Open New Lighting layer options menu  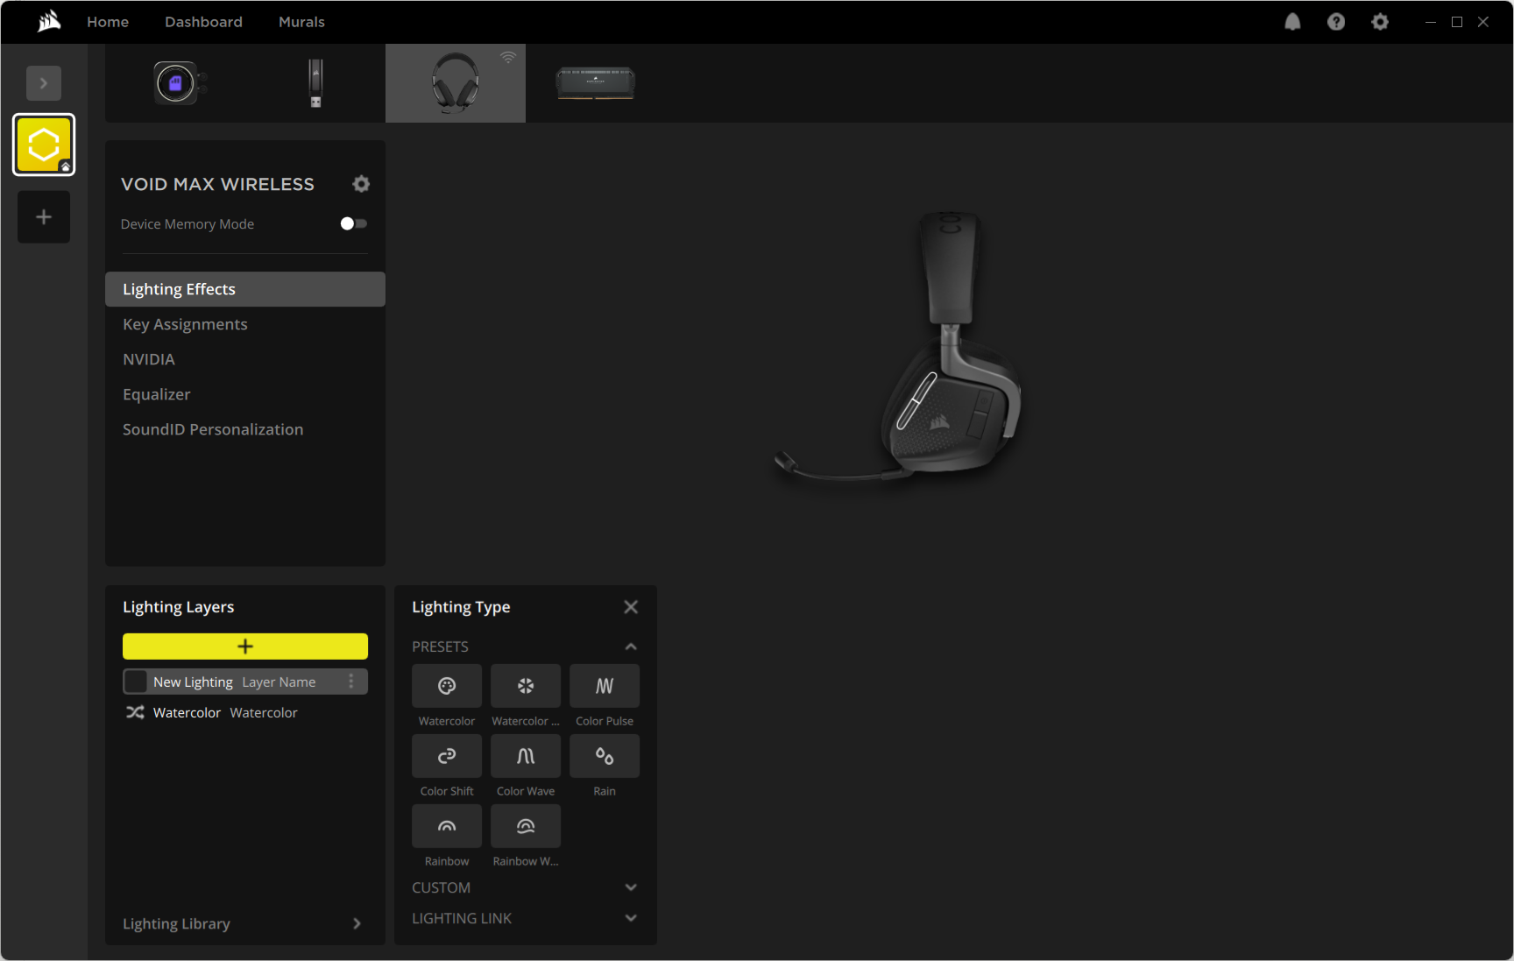coord(351,682)
